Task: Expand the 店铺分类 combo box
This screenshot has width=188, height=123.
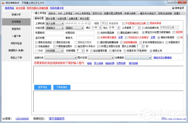Action: pyautogui.click(x=61, y=58)
